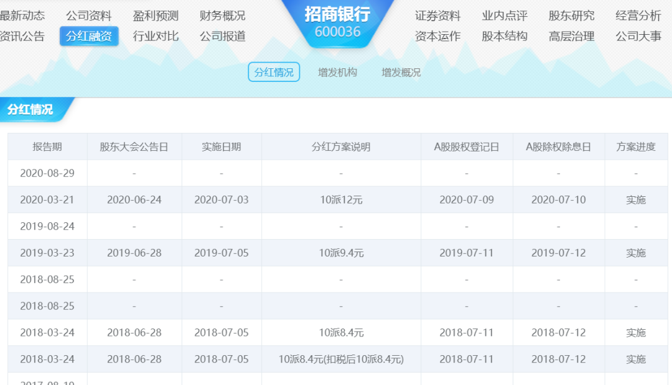Click implementation date 2019-07-05 cell

point(222,253)
